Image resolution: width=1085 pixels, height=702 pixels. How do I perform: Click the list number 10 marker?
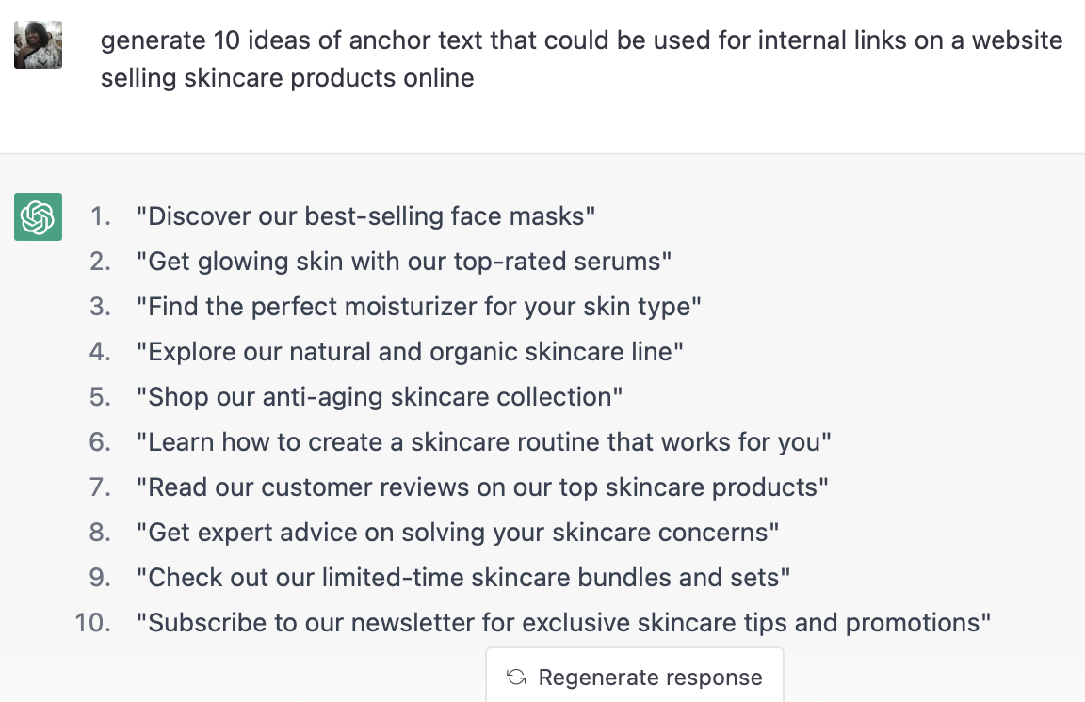point(93,623)
